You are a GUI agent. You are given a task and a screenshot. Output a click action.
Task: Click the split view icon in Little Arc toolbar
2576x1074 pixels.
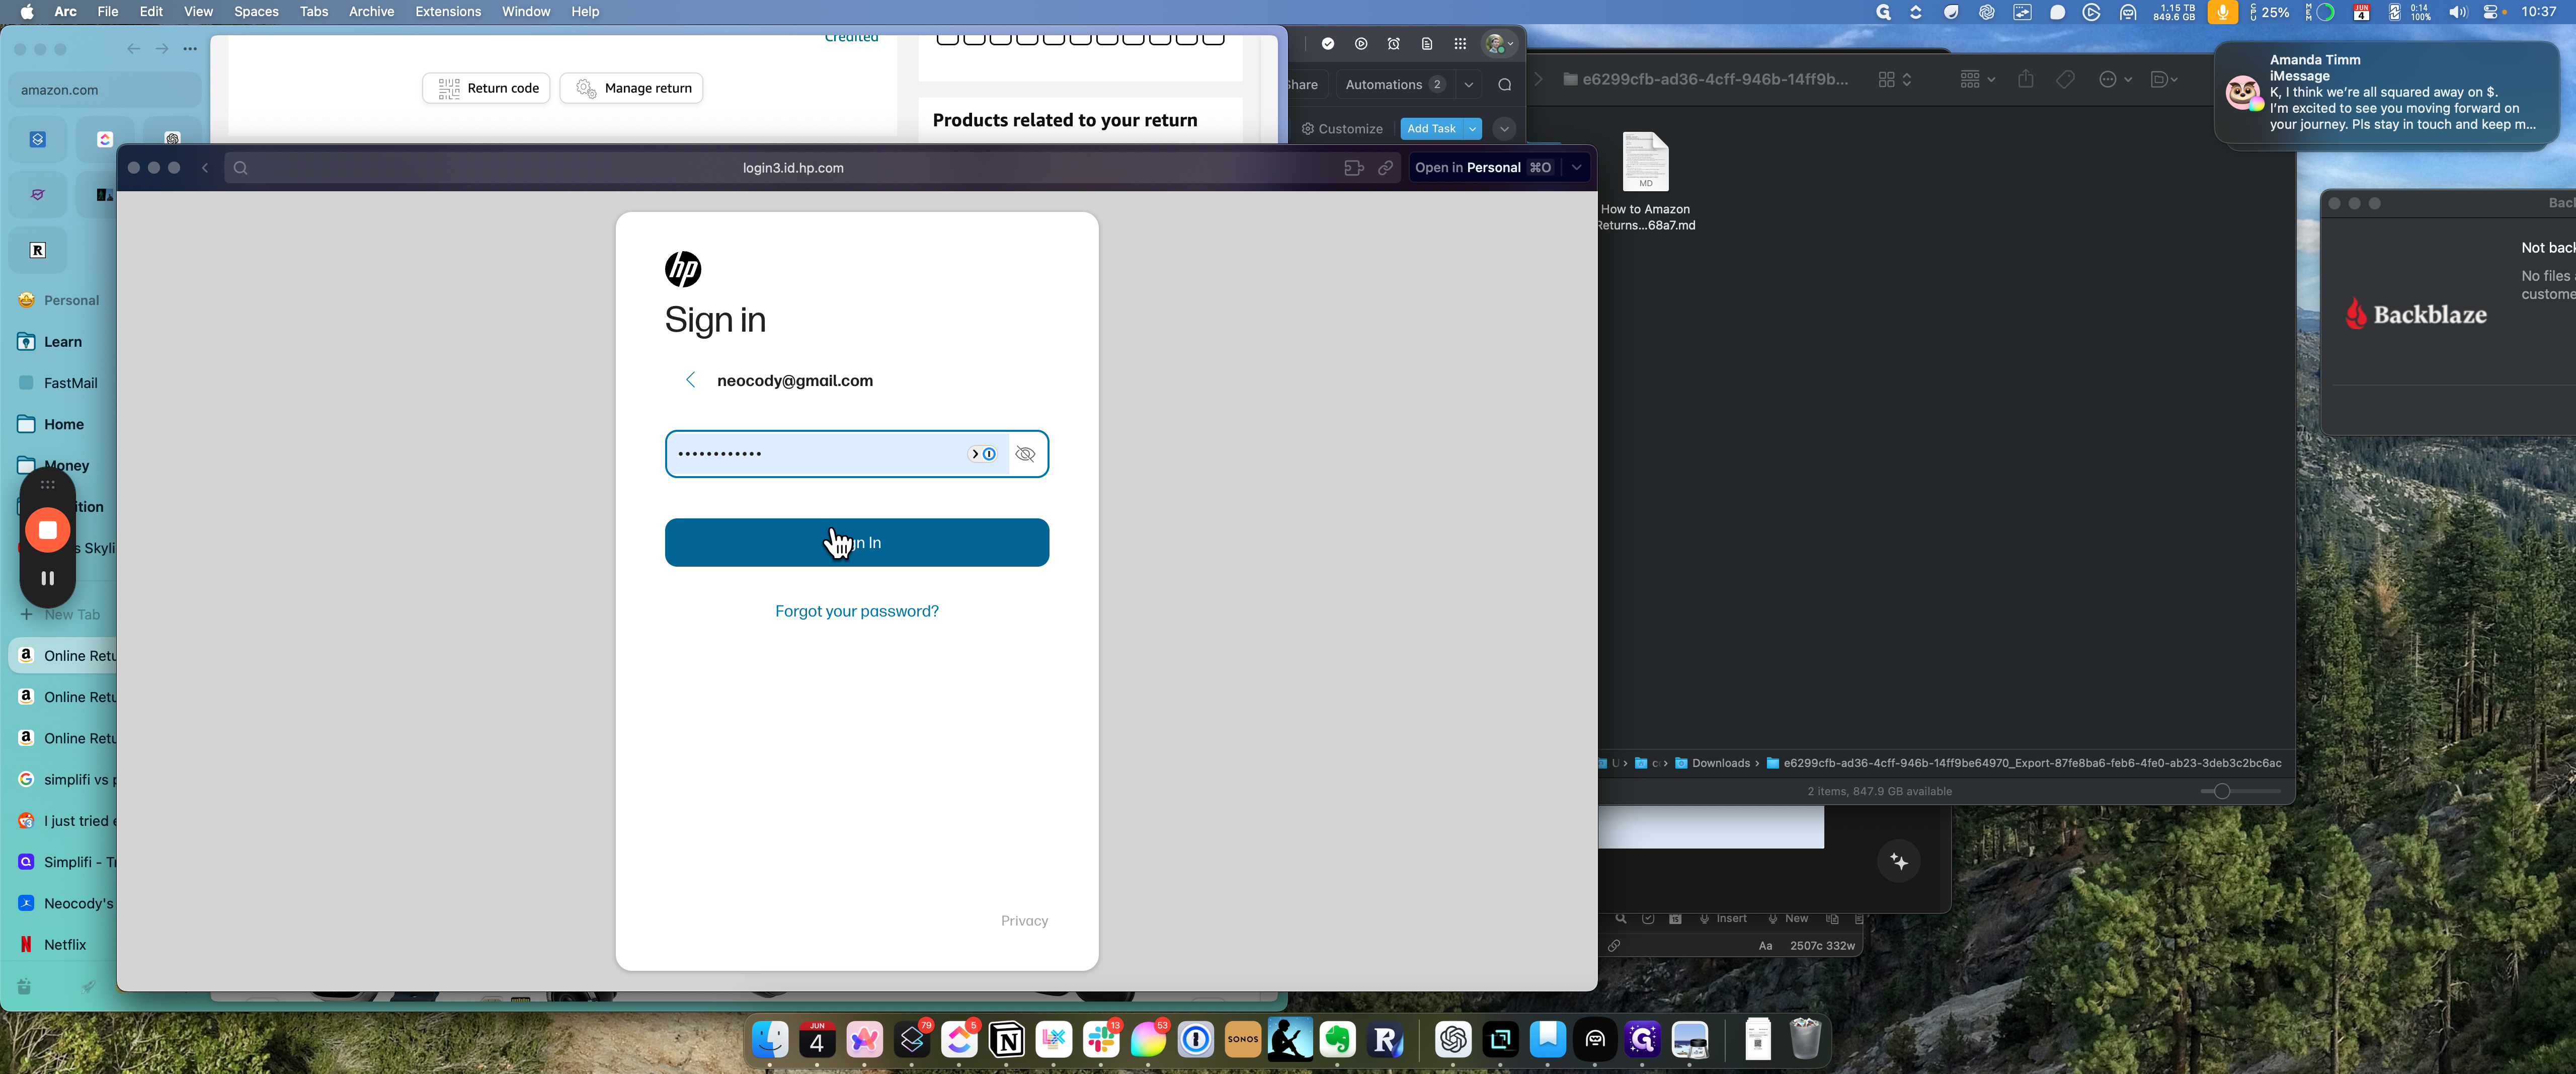coord(1353,168)
